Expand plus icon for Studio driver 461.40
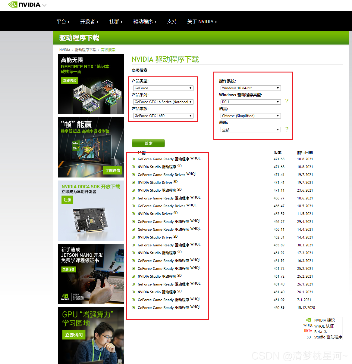The image size is (352, 364). 133,292
